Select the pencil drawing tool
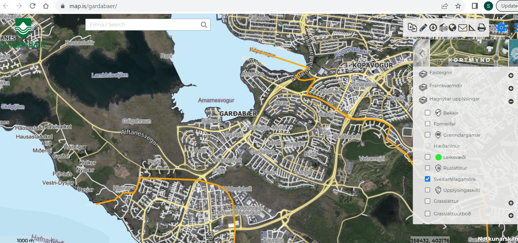This screenshot has height=243, width=518. [423, 27]
